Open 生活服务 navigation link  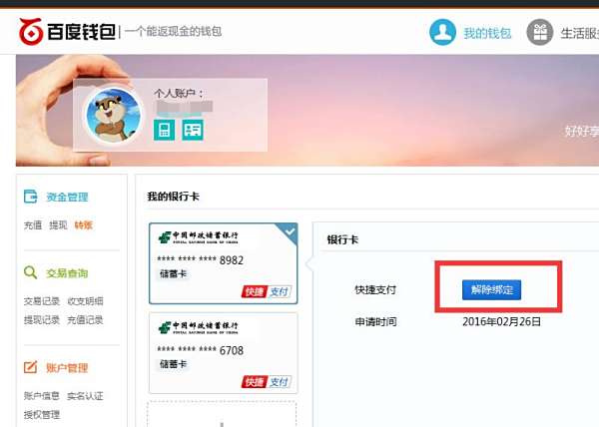579,34
